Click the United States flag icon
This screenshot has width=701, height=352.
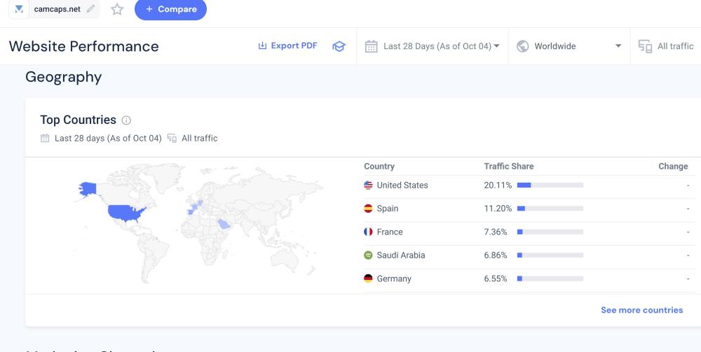click(368, 185)
